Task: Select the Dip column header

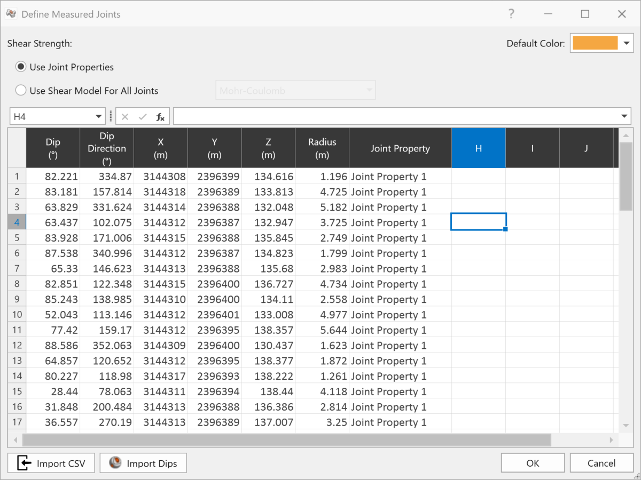Action: point(53,148)
